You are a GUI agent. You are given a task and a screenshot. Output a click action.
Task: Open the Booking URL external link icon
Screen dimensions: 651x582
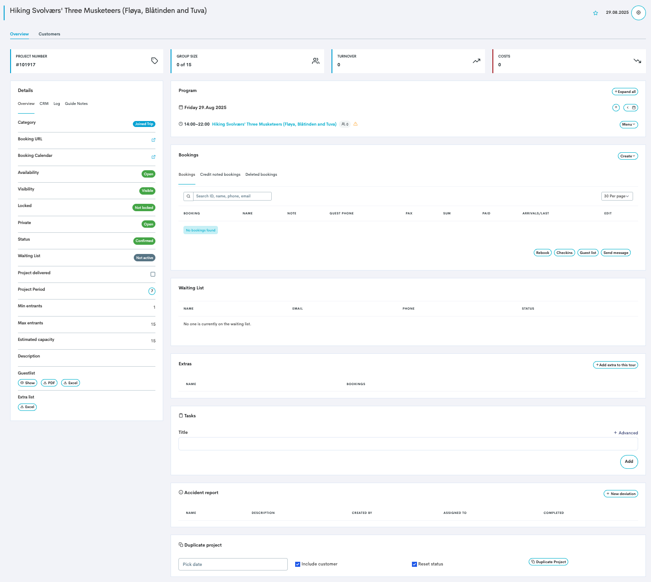(154, 140)
